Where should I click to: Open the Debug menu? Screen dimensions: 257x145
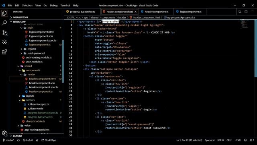click(53, 5)
